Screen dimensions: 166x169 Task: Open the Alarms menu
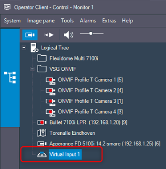[88, 21]
